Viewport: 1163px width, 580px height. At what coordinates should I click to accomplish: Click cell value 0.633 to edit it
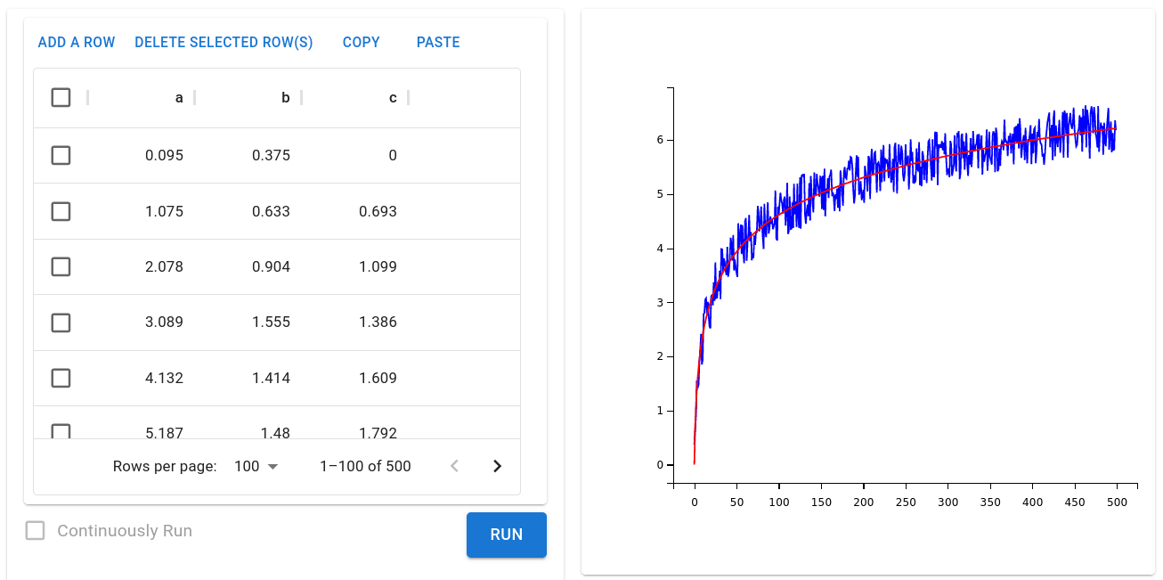point(272,210)
